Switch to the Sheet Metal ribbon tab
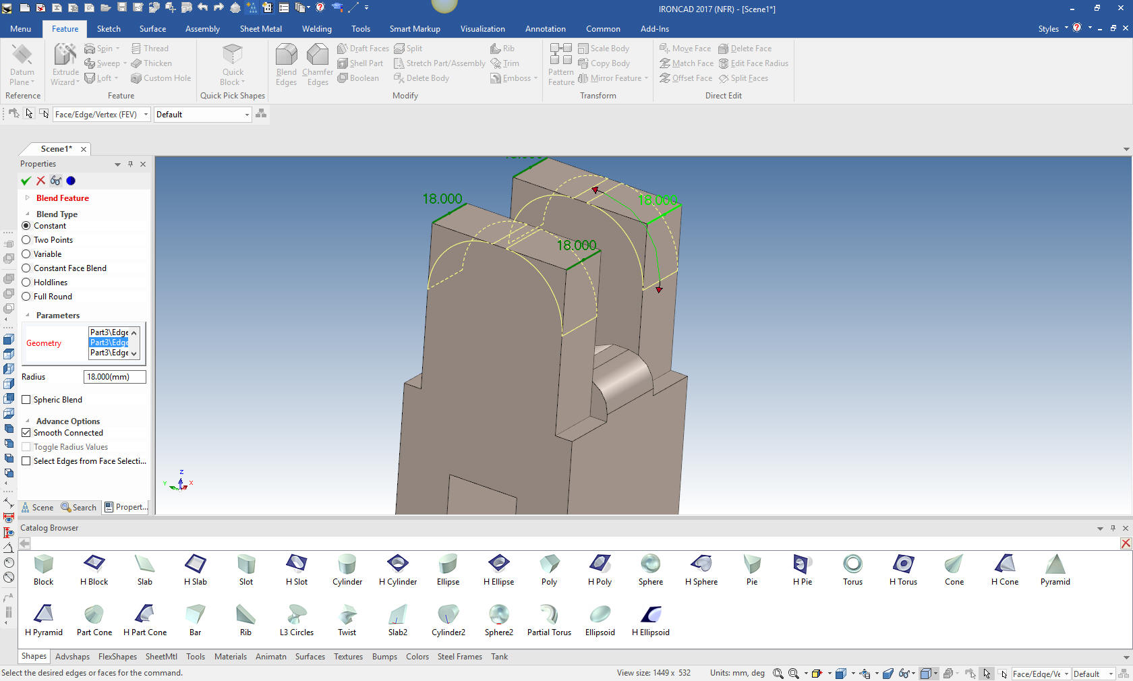 [260, 29]
